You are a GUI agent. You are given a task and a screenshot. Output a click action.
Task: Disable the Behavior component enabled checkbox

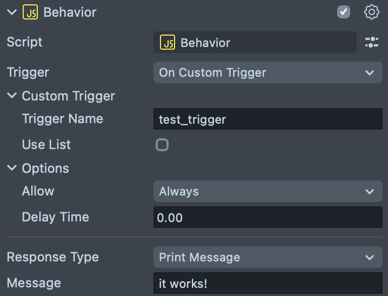[x=344, y=12]
